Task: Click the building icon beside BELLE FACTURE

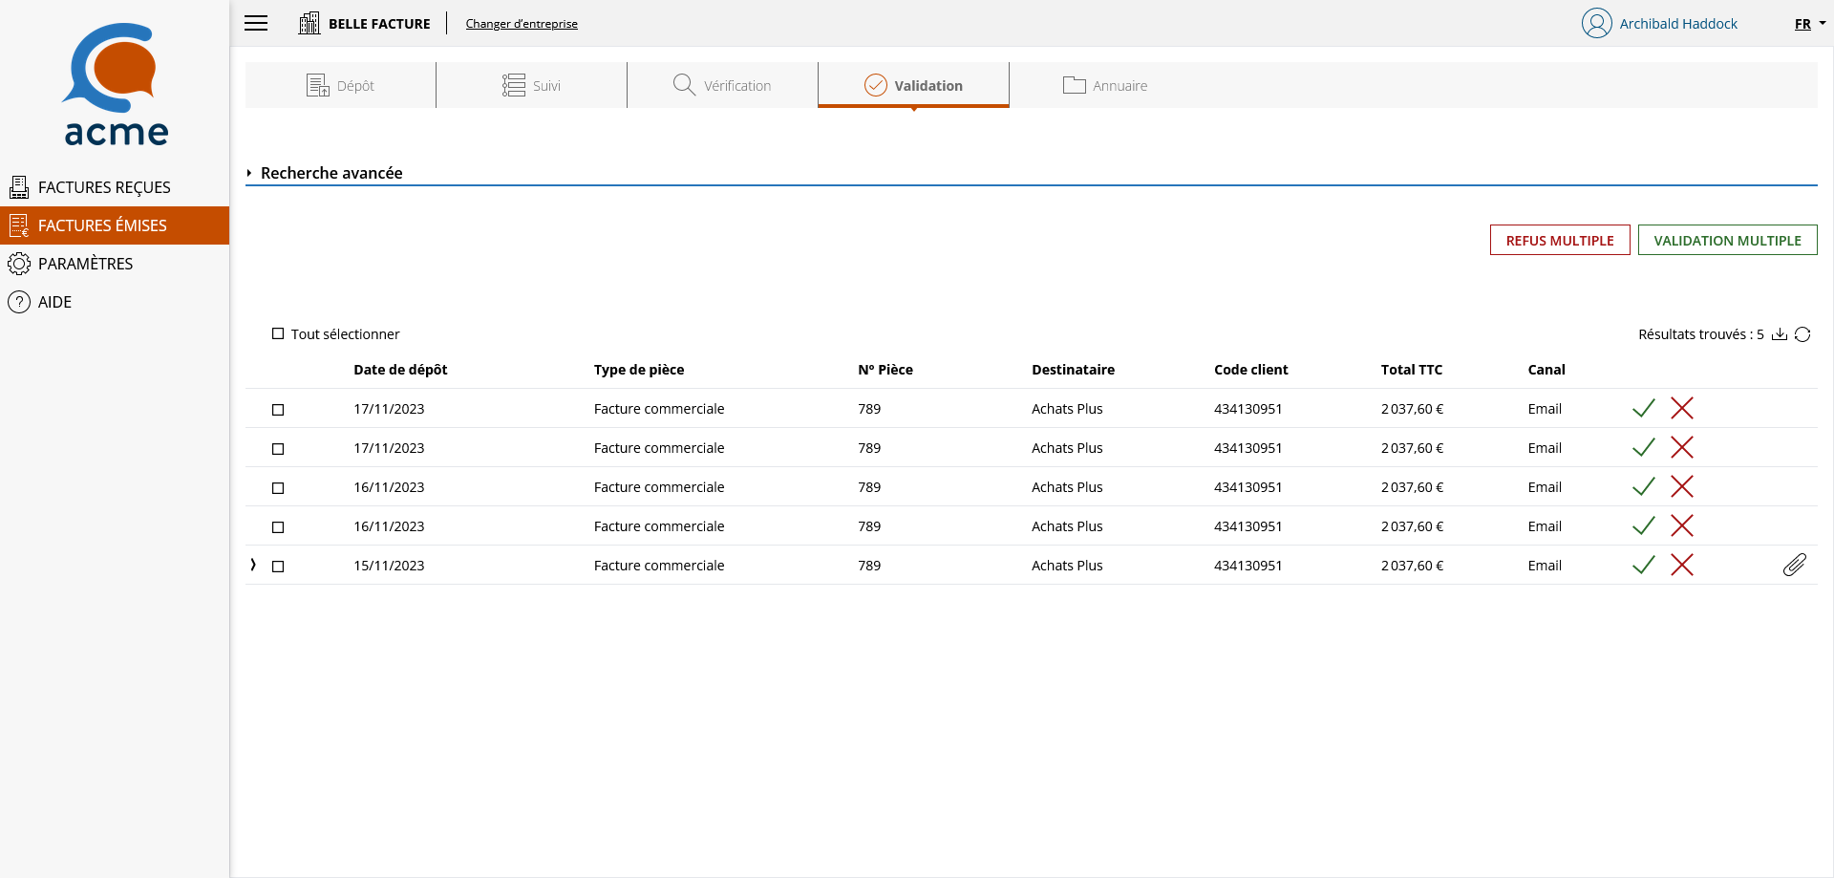Action: [309, 23]
